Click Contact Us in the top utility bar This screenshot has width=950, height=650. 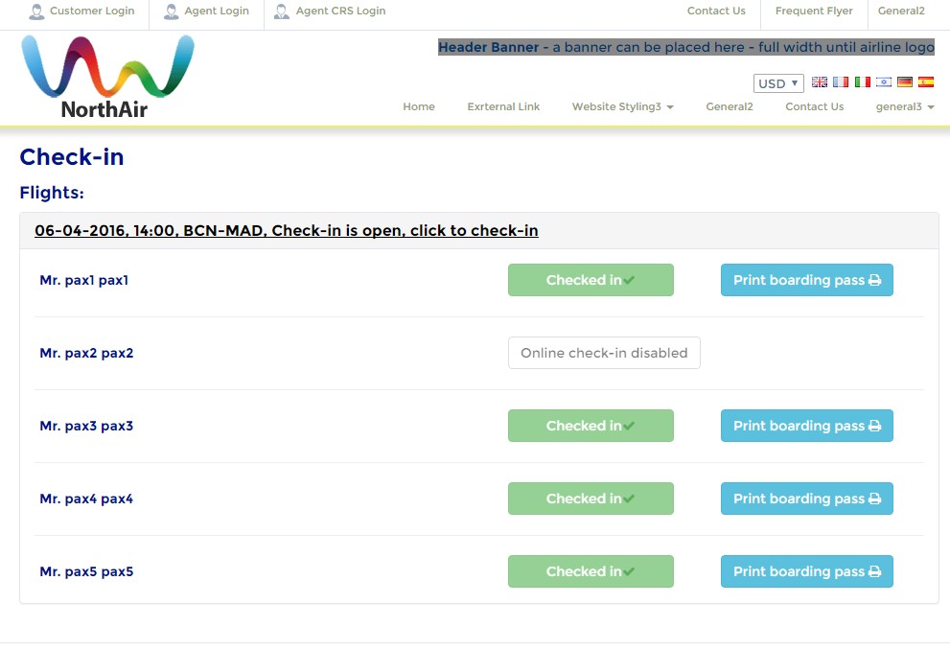pyautogui.click(x=716, y=11)
